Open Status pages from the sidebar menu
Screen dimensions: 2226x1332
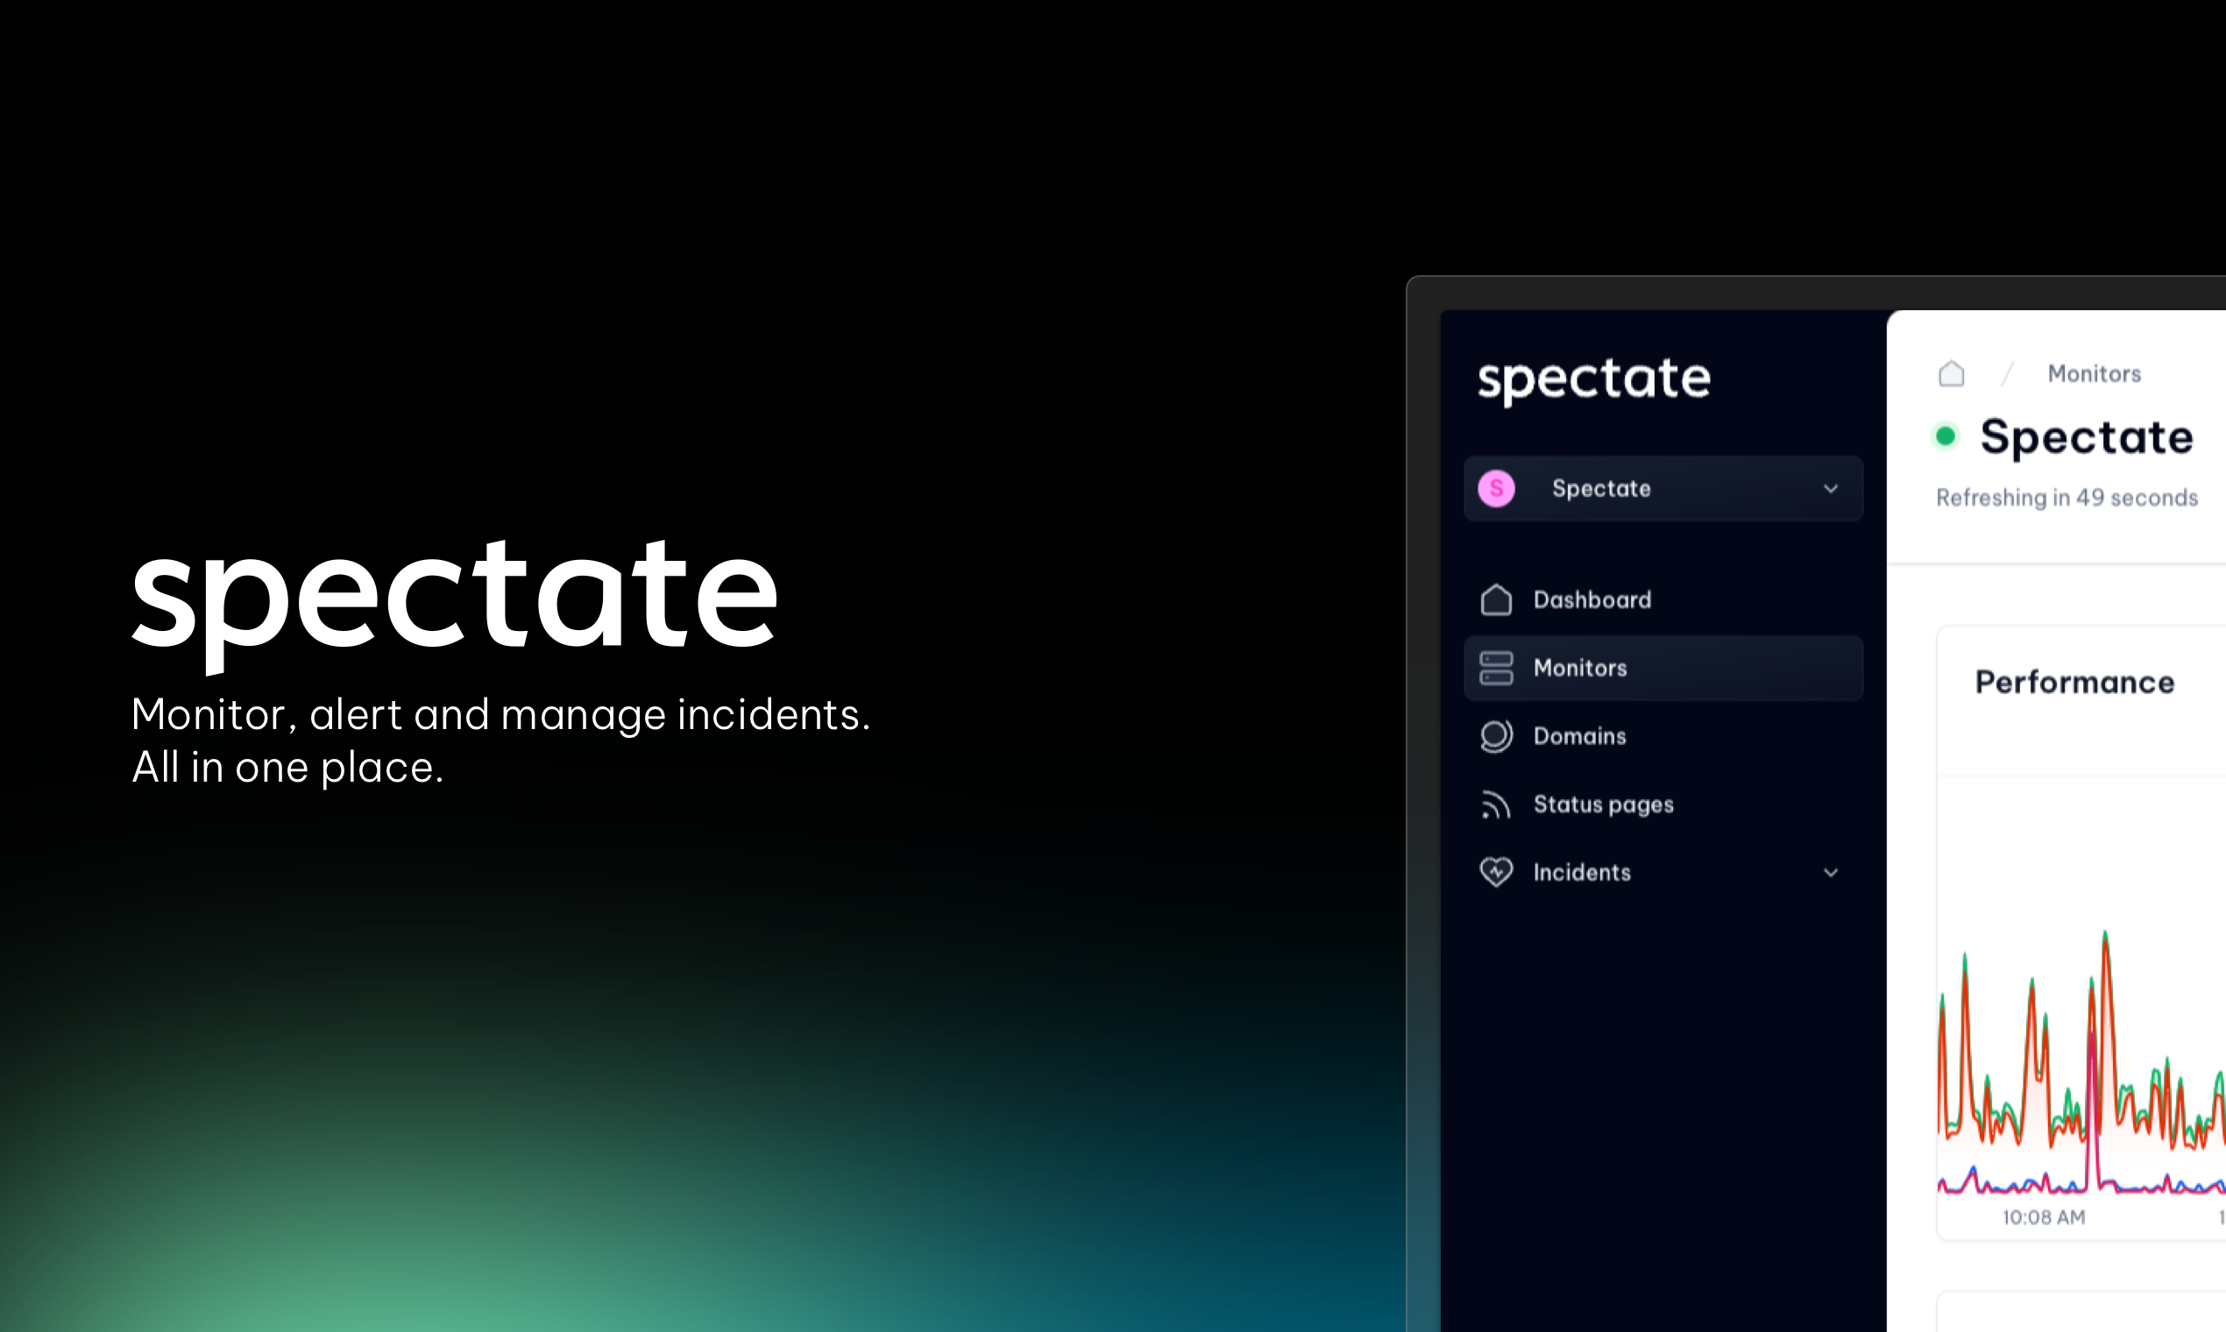coord(1603,804)
